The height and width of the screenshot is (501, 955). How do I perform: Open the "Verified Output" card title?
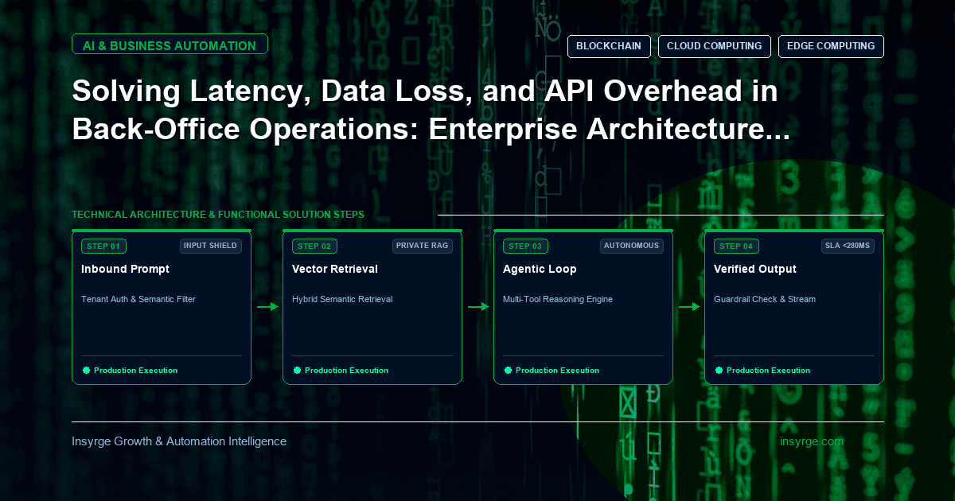(x=755, y=269)
